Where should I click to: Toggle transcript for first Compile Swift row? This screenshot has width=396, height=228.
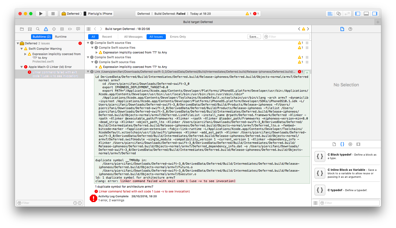(x=307, y=43)
